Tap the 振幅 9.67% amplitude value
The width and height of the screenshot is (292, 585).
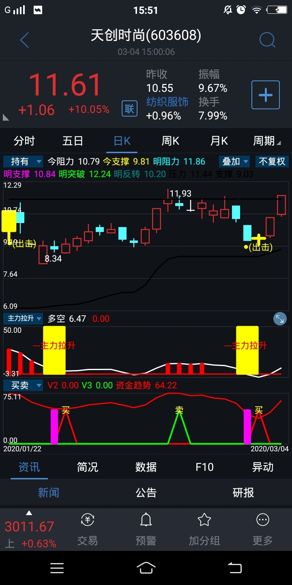click(213, 88)
